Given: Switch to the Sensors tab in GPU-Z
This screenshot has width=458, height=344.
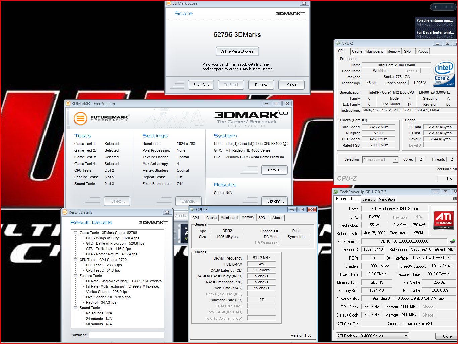Looking at the screenshot, I should [369, 199].
